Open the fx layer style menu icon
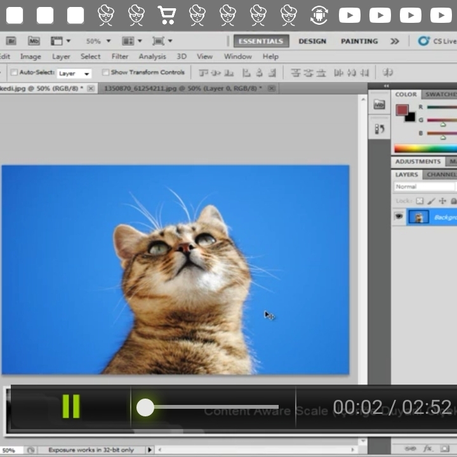This screenshot has width=457, height=457. (x=428, y=448)
